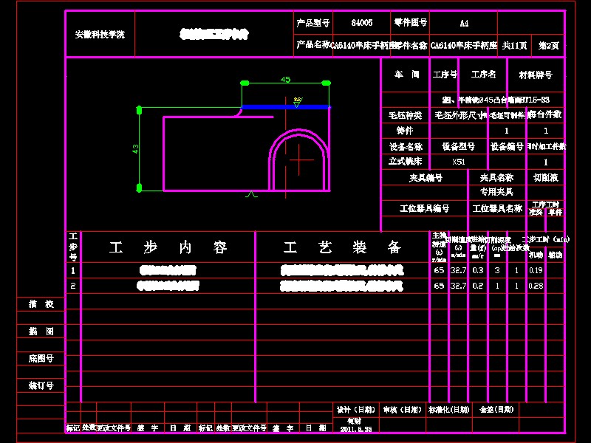Select the 工位器具名称 label
Image resolution: width=591 pixels, height=443 pixels.
point(497,208)
